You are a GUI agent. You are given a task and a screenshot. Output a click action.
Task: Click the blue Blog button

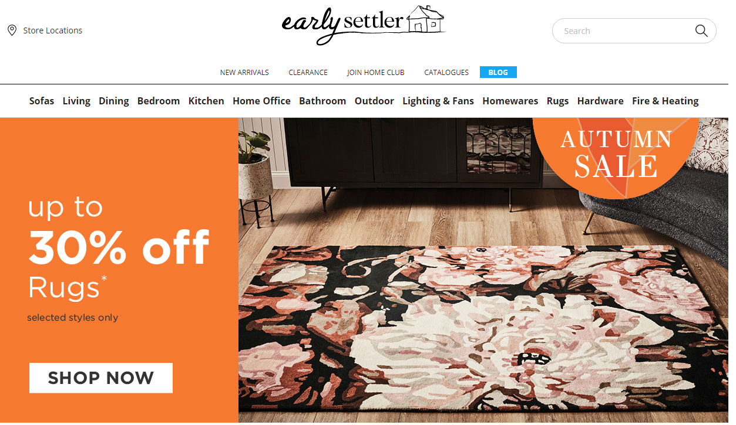498,72
